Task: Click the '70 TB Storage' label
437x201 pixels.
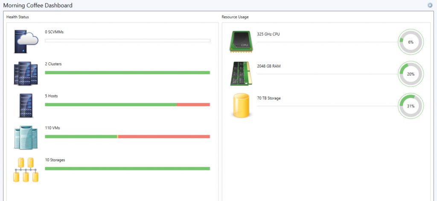Action: click(x=269, y=98)
